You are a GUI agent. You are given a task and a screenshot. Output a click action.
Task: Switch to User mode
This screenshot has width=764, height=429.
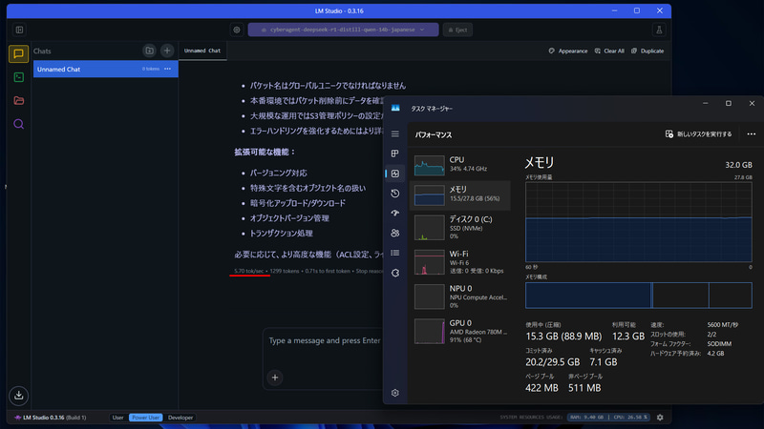pyautogui.click(x=117, y=418)
